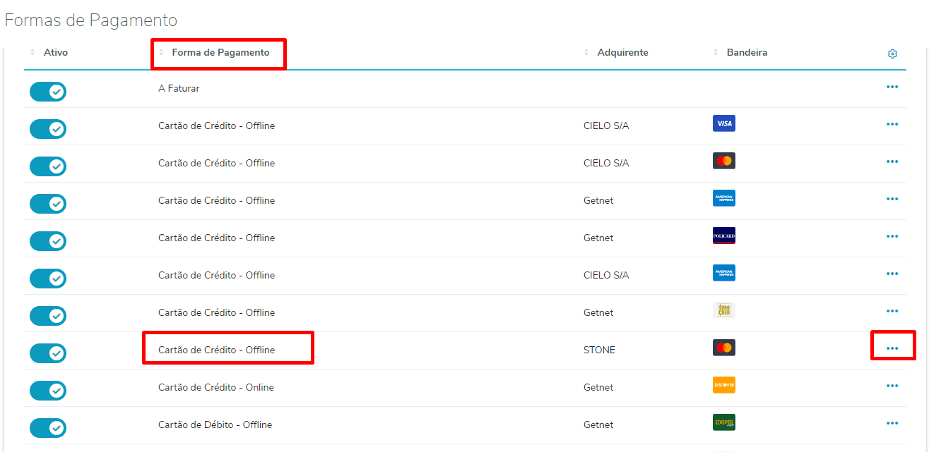Click the Policard brand icon
This screenshot has height=452, width=929.
pos(724,236)
